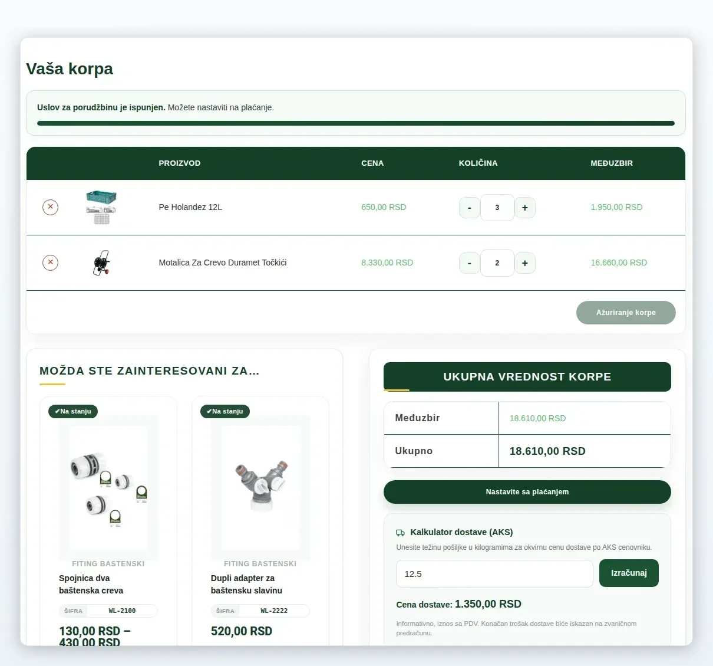View Dupli adapter za baštensku slavinu image
This screenshot has height=666, width=713.
coord(260,487)
